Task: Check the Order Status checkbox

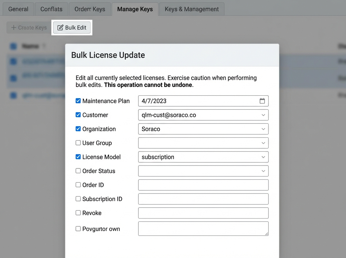Action: pos(78,171)
